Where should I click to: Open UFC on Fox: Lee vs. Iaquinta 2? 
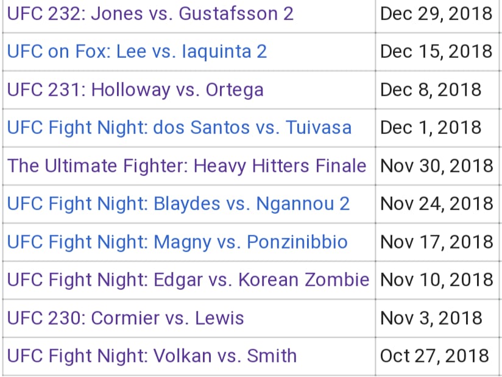[x=137, y=51]
